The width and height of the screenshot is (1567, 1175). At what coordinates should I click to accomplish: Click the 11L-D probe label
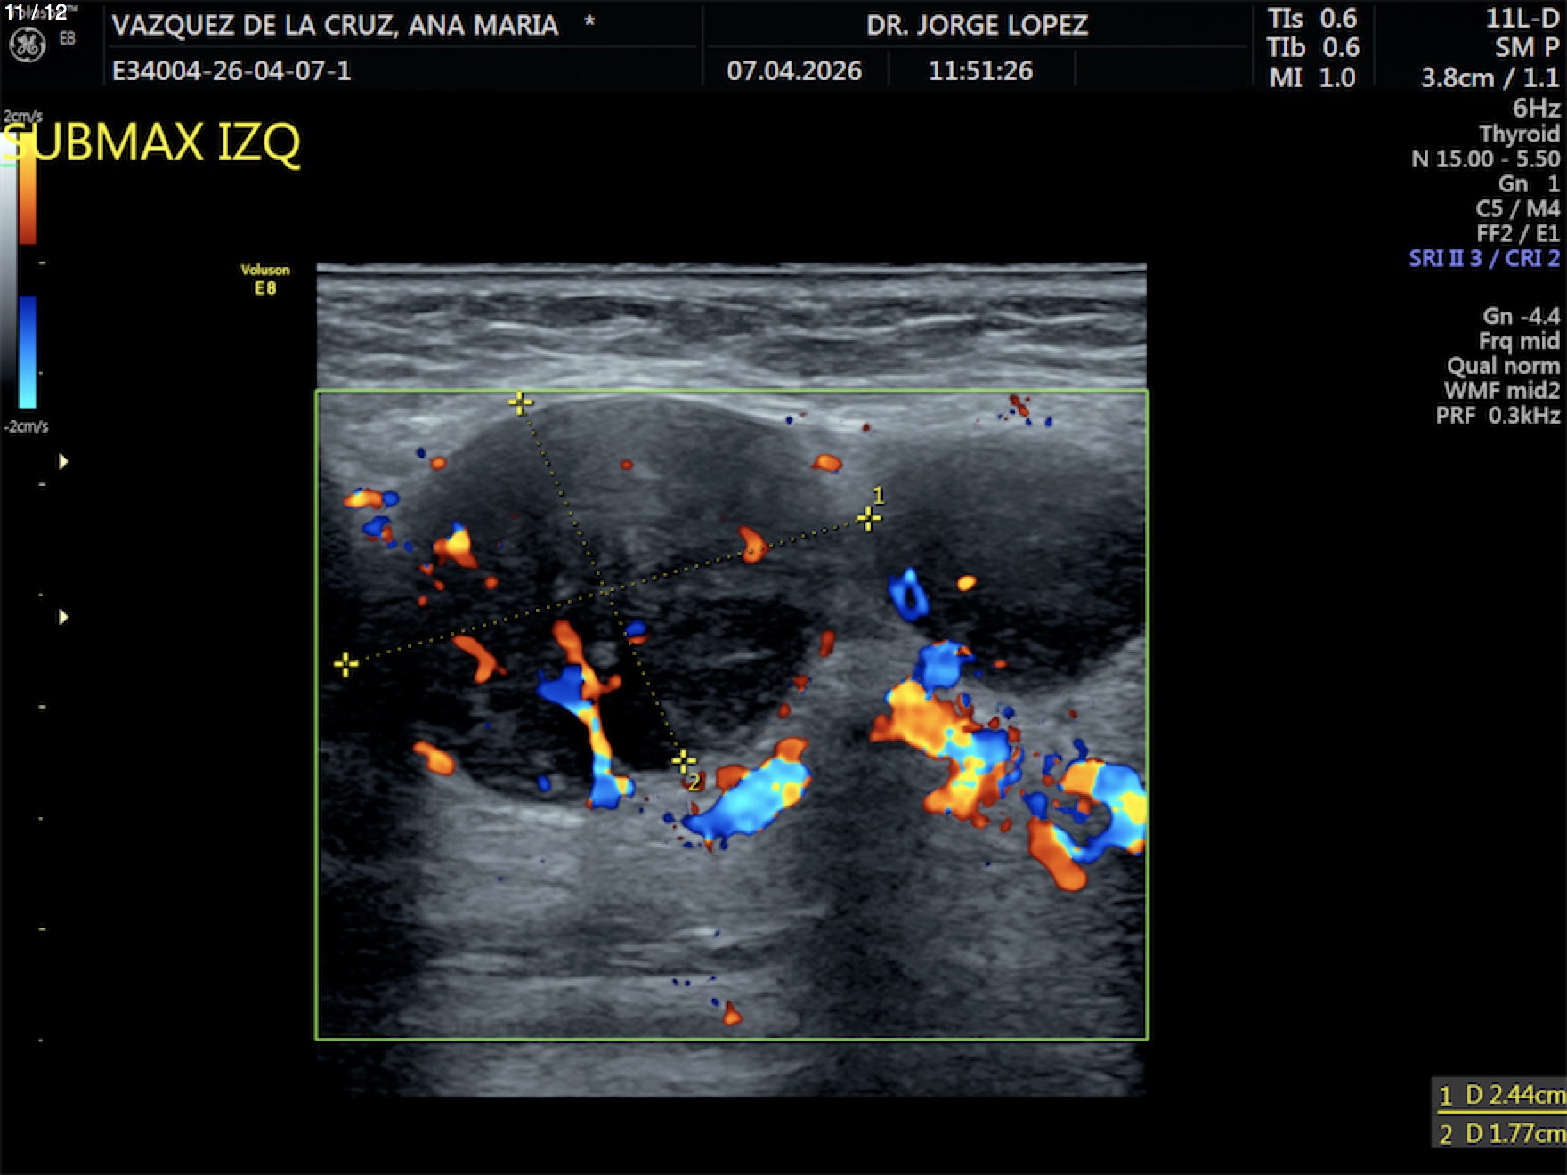tap(1522, 19)
